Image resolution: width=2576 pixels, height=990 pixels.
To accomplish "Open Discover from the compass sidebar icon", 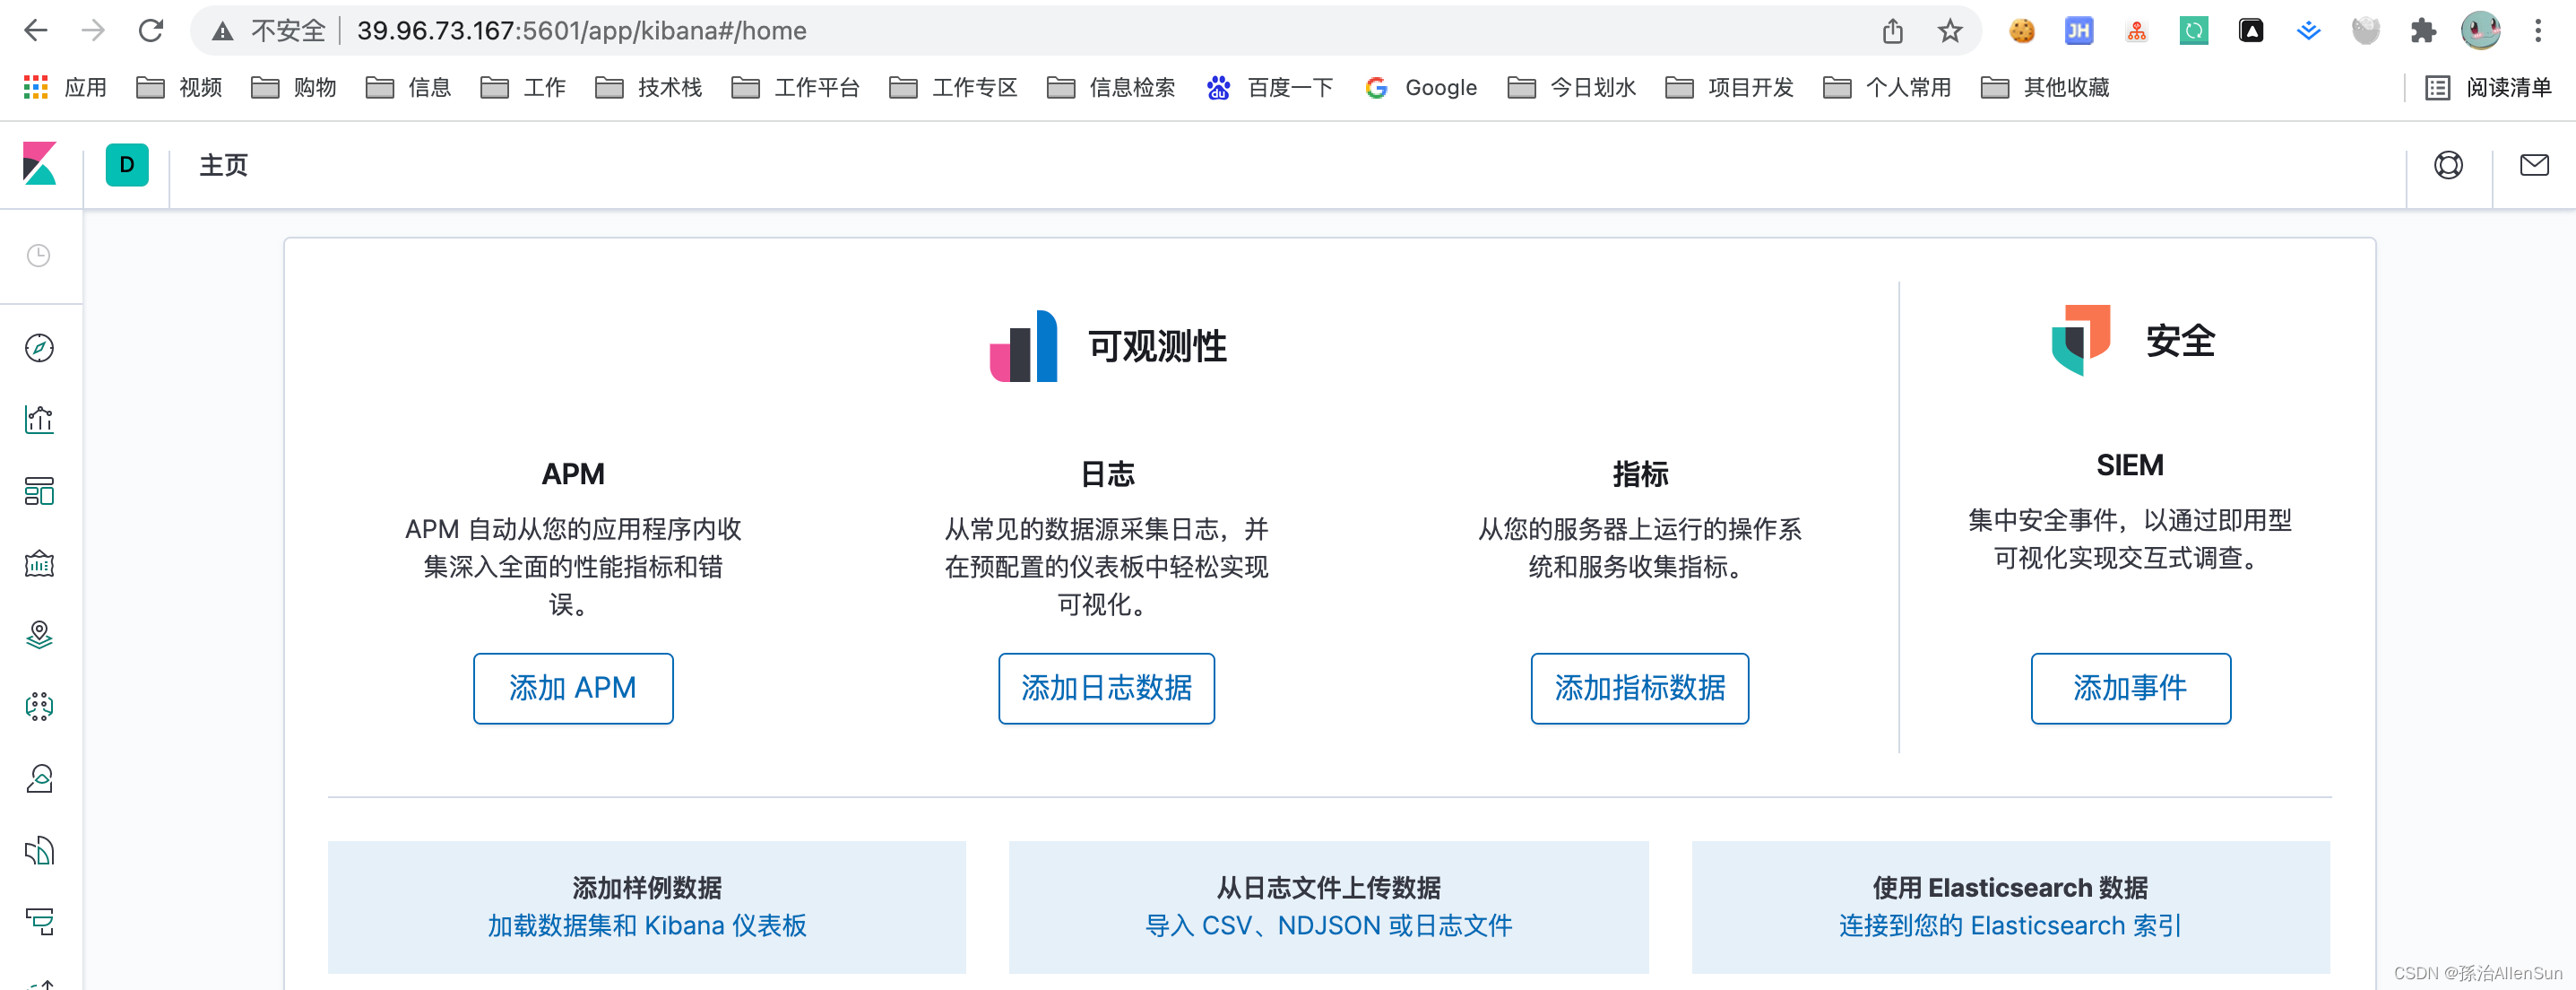I will click(39, 348).
